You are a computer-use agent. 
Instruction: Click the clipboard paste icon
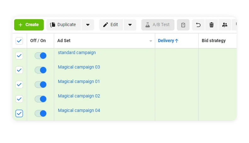(183, 25)
